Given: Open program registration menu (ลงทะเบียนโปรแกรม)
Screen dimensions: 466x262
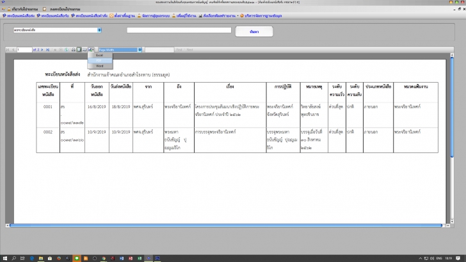Looking at the screenshot, I should click(61, 9).
